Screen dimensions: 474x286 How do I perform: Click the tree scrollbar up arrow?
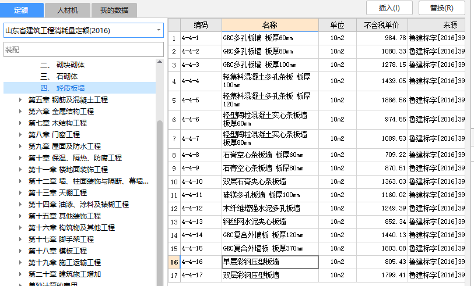click(160, 62)
